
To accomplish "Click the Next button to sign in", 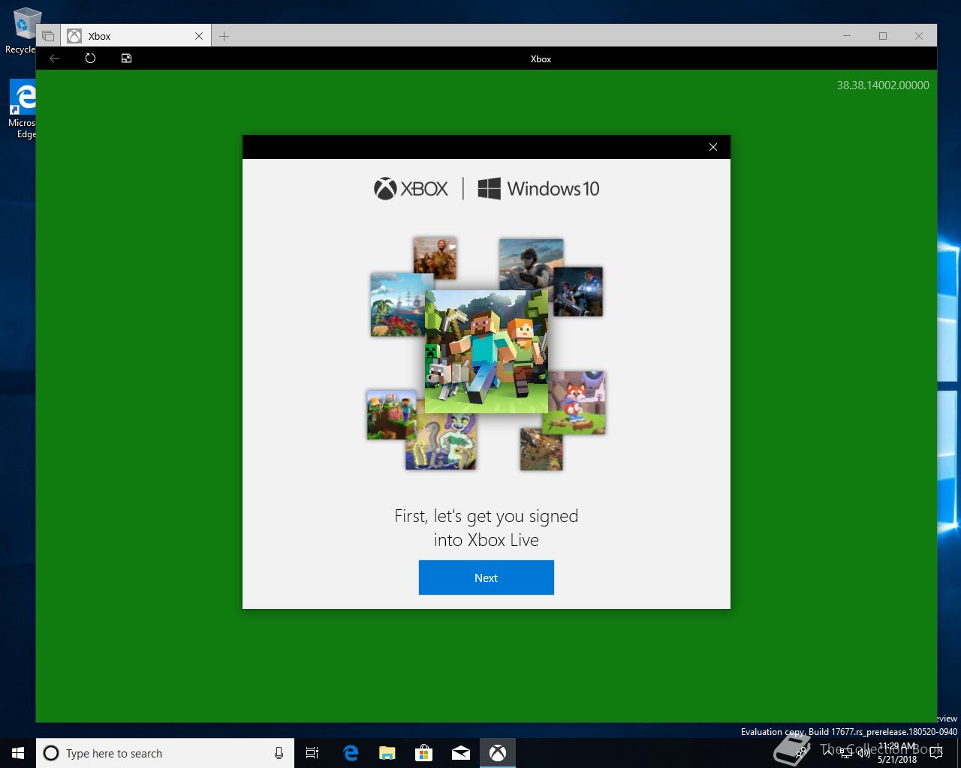I will [x=486, y=577].
